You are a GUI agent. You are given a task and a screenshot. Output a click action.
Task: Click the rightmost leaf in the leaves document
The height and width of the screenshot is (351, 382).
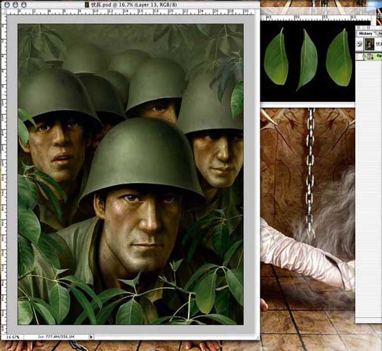[x=339, y=57]
